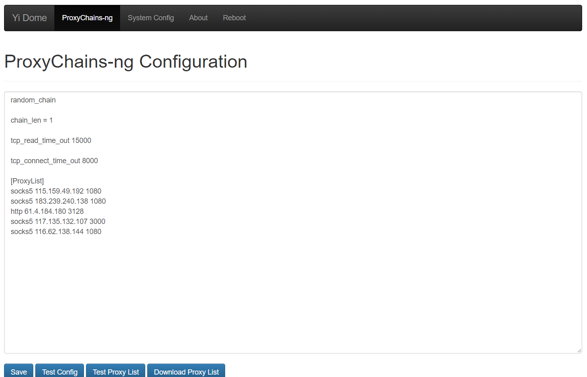Click the socks5 183.239.240.138 1080 entry
Image resolution: width=587 pixels, height=377 pixels.
point(58,201)
